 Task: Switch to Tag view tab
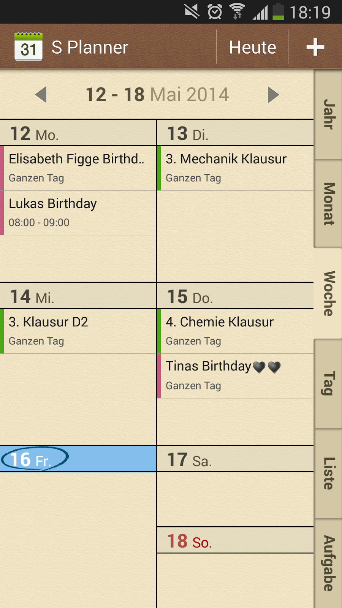pos(328,383)
